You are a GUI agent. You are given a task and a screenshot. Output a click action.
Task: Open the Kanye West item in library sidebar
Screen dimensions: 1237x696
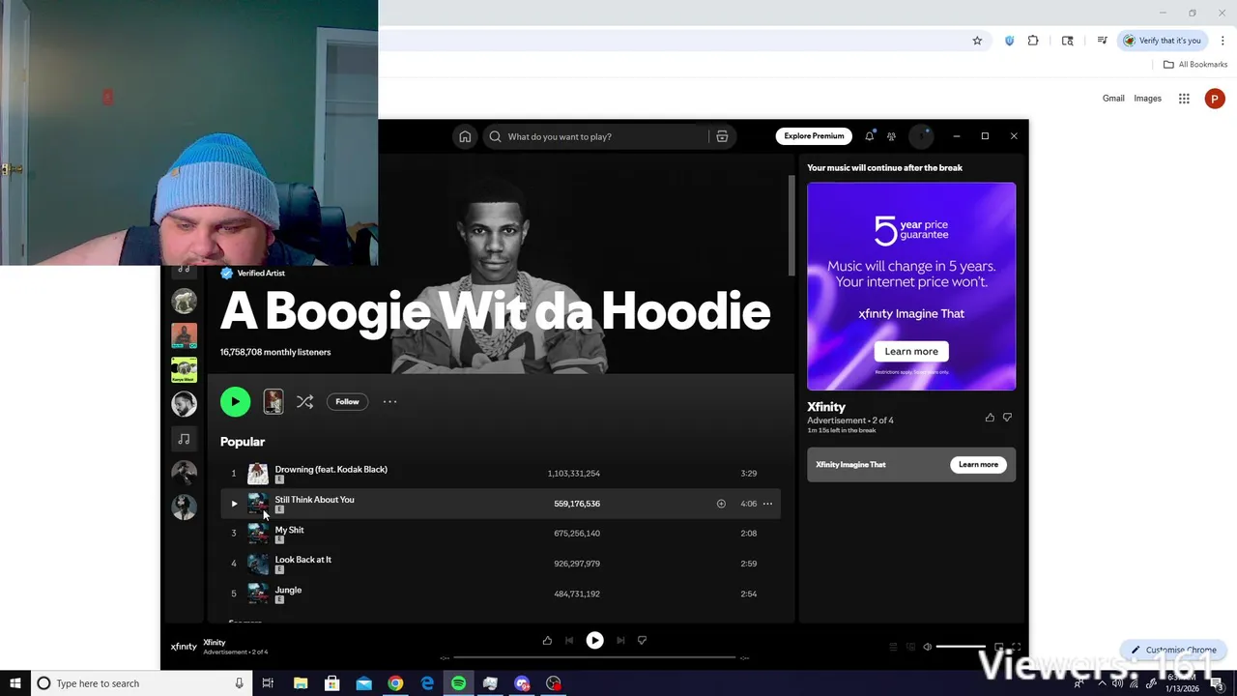click(184, 370)
